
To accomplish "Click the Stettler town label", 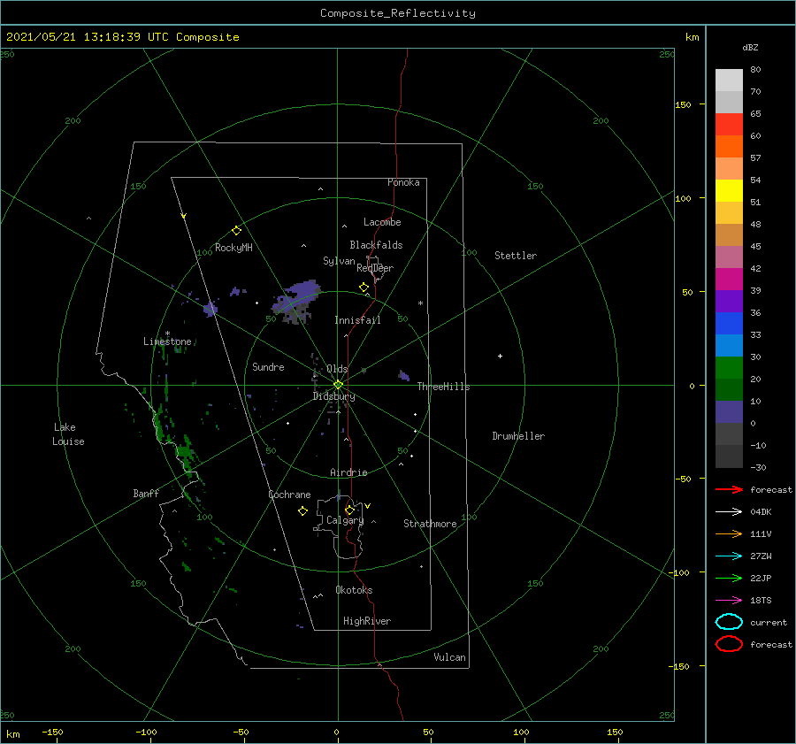I will tap(516, 256).
